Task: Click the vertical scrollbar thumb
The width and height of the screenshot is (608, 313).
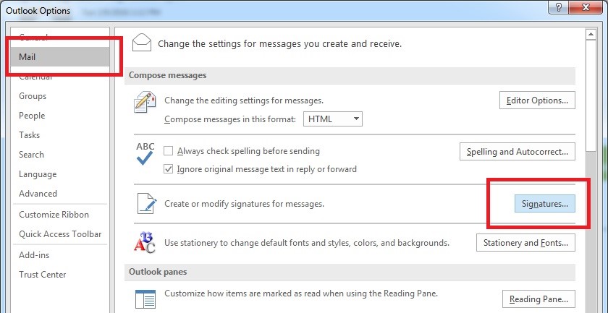Action: coord(591,95)
